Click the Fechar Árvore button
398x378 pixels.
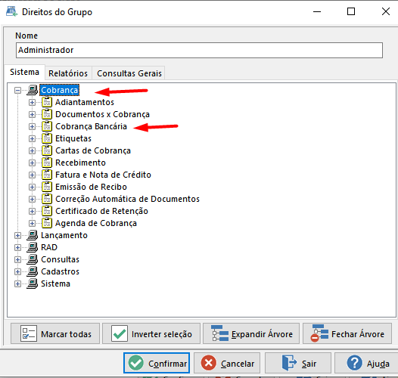pyautogui.click(x=347, y=334)
